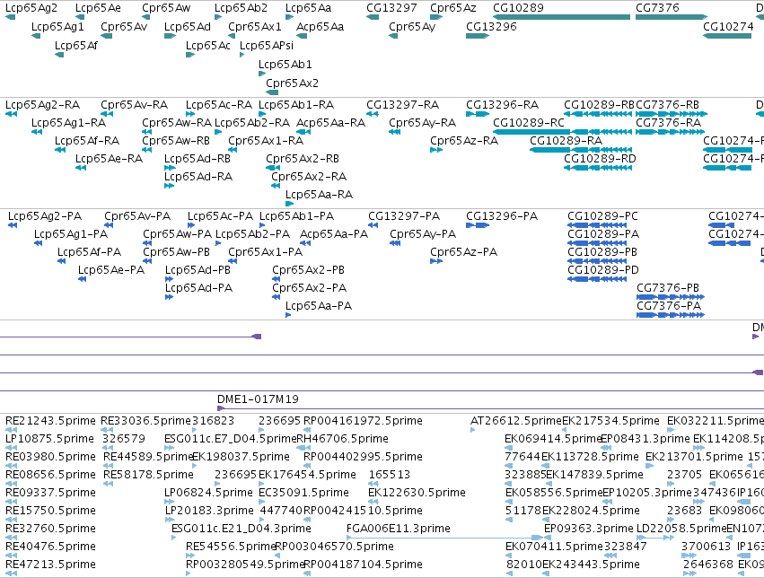Viewport: 764px width, 578px height.
Task: Click EST label RE54556.5prime
Action: coord(231,547)
